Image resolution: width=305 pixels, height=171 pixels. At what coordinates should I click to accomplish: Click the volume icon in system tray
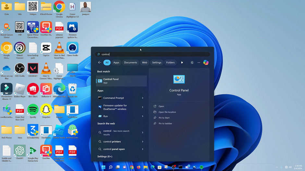tap(290, 167)
